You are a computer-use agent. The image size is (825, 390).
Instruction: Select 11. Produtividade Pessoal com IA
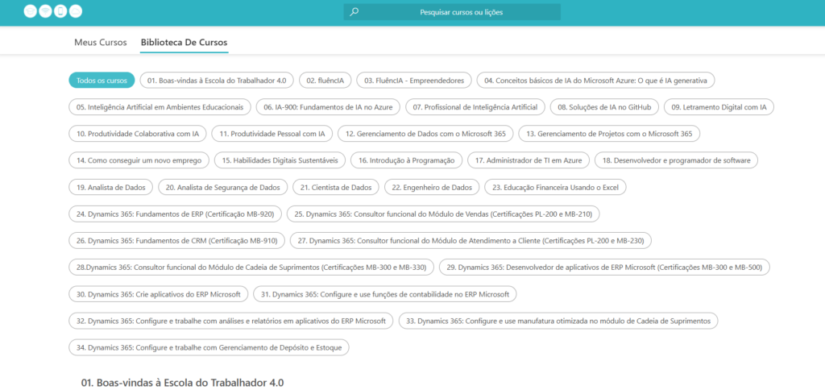coord(272,134)
